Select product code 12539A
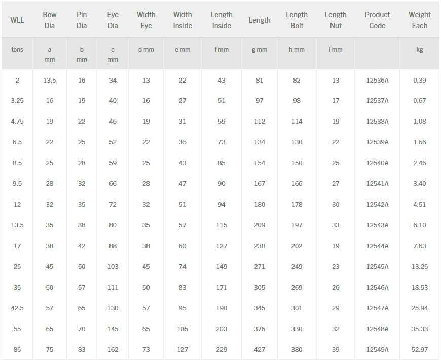The image size is (441, 361). point(377,142)
